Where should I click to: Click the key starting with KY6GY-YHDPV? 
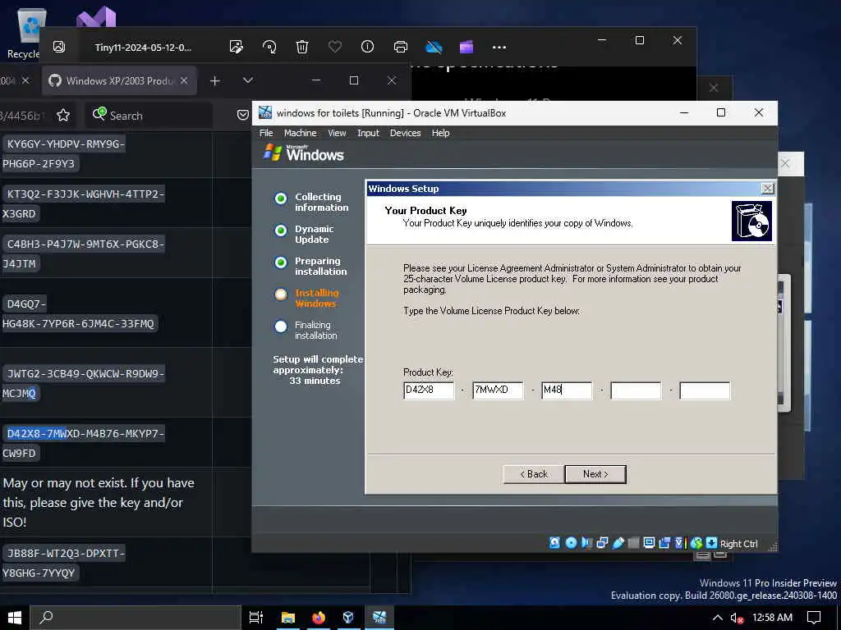64,153
